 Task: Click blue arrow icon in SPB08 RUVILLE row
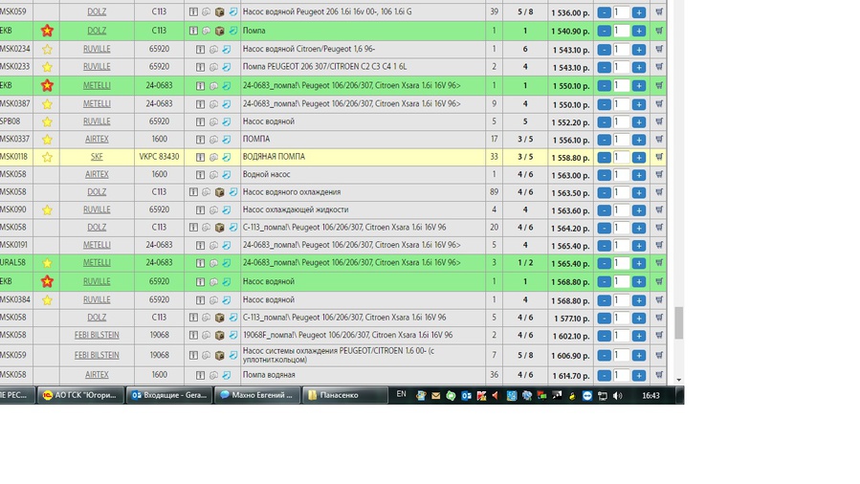point(227,122)
